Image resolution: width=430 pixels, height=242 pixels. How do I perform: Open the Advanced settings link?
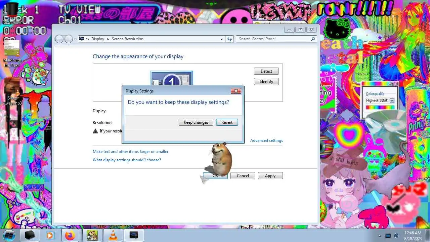tap(266, 140)
